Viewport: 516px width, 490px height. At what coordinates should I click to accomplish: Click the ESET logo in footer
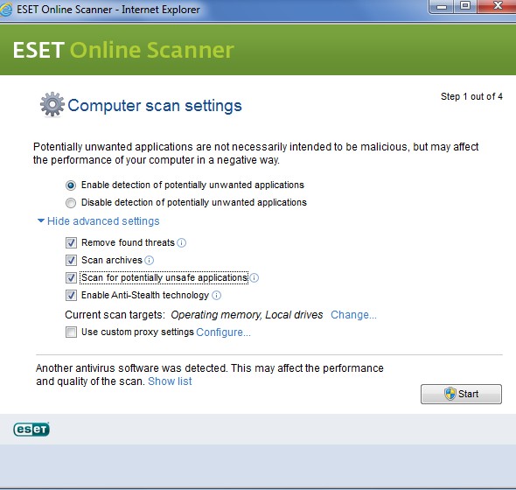(x=31, y=429)
